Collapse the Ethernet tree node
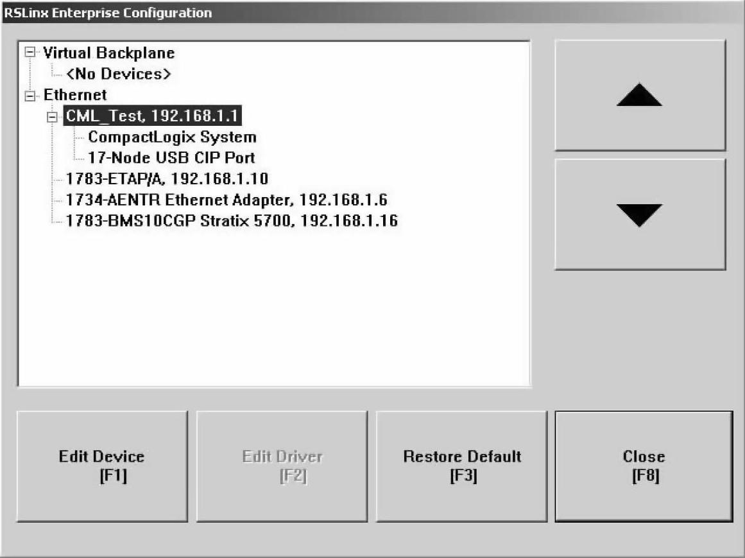The width and height of the screenshot is (745, 558). tap(30, 96)
